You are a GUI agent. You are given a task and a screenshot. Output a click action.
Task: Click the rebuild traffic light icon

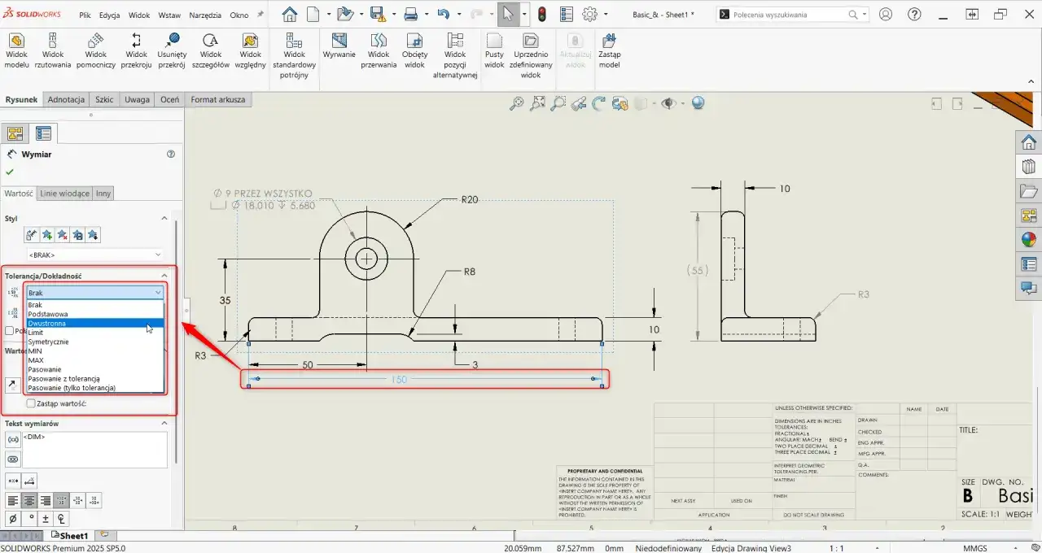[x=542, y=14]
